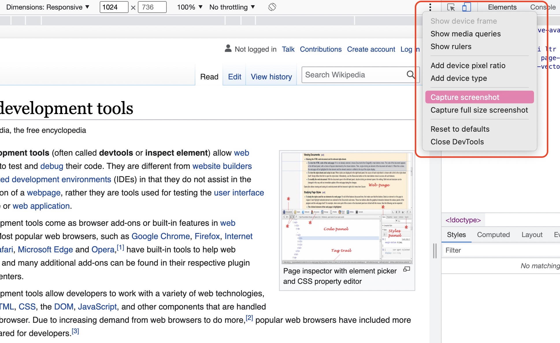
Task: Open the View history link
Action: click(x=271, y=77)
